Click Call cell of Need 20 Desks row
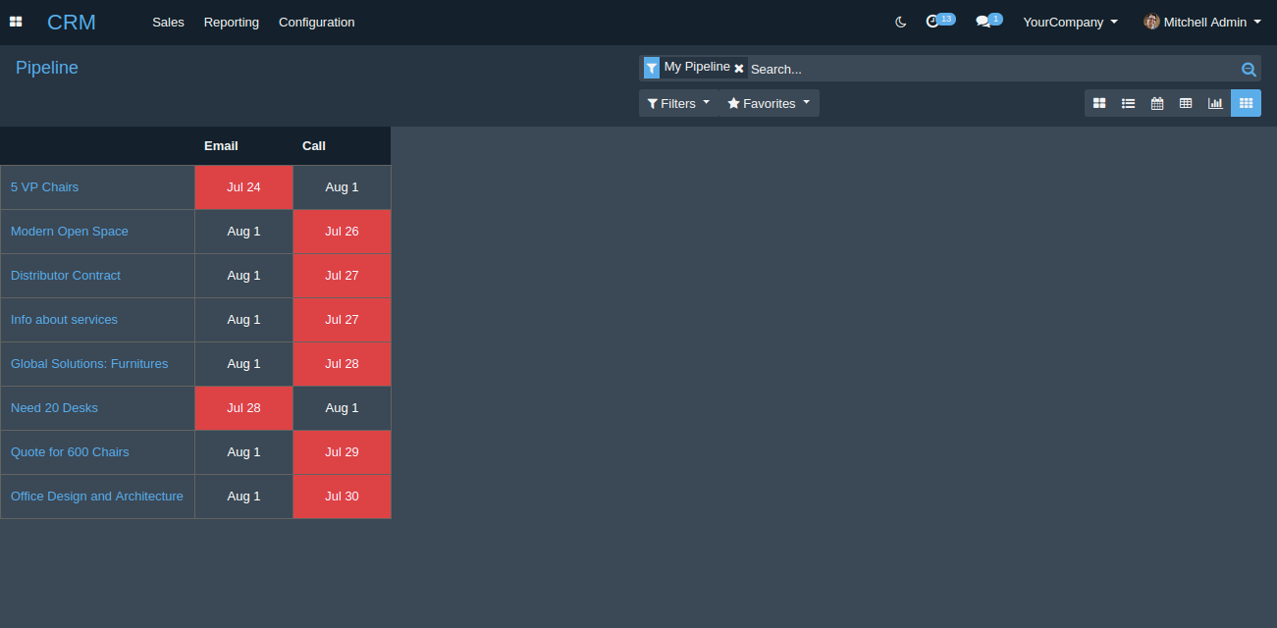This screenshot has width=1277, height=628. point(342,407)
